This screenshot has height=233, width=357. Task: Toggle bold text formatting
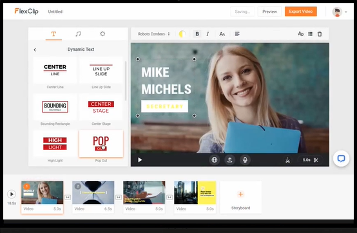coord(197,34)
